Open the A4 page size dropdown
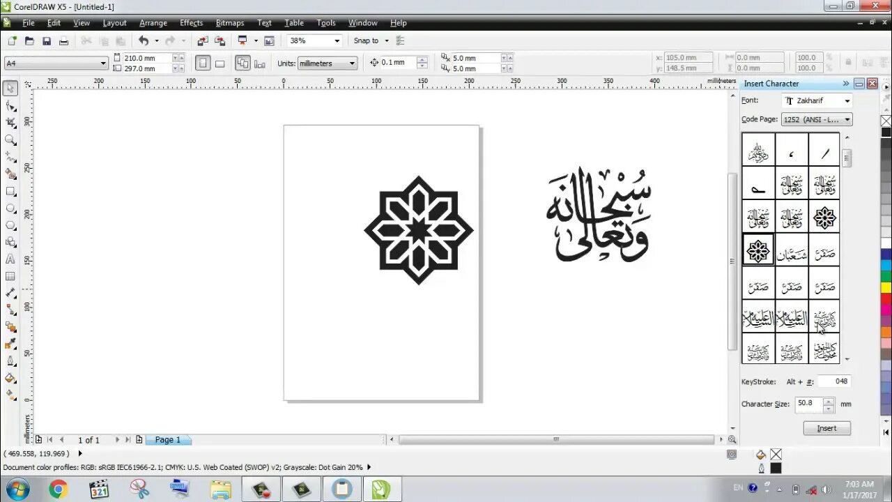 click(x=103, y=63)
